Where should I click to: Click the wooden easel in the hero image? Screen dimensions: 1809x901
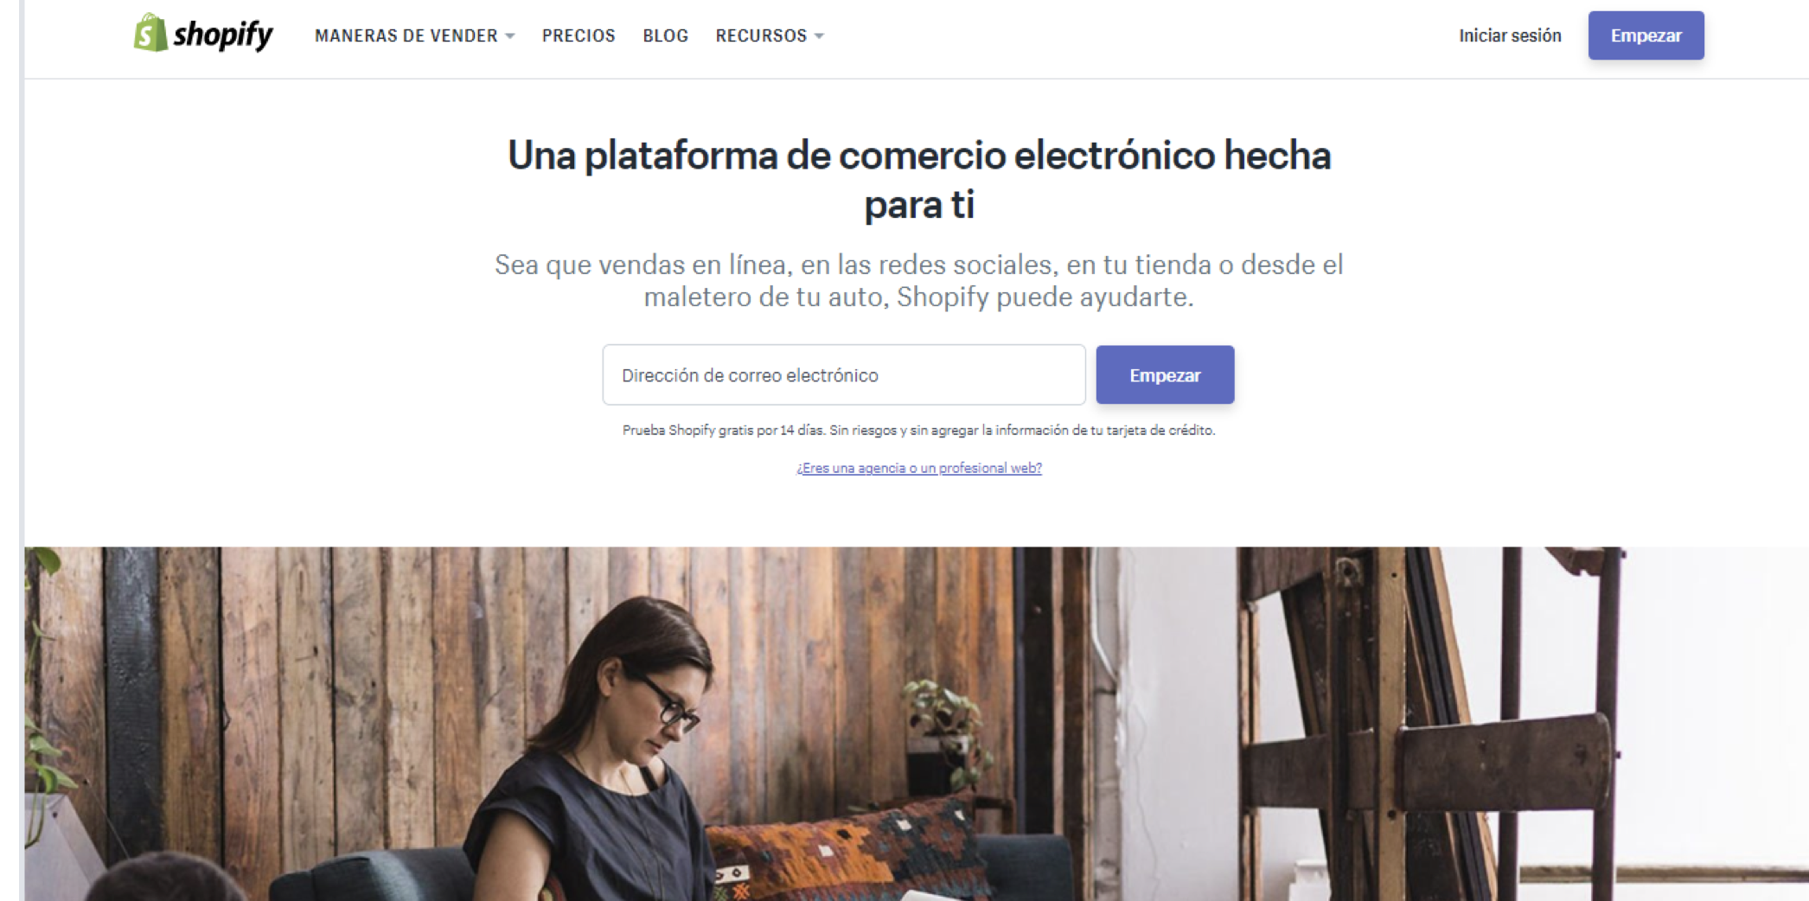coord(1427,718)
